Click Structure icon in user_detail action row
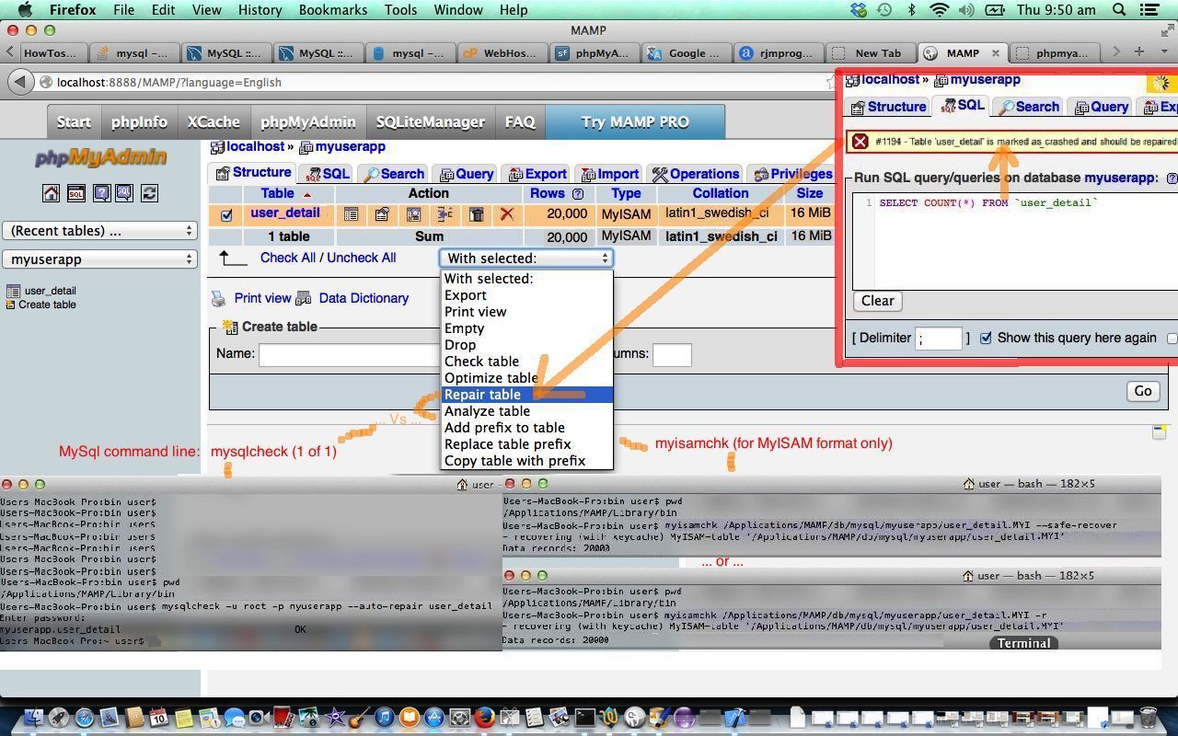The image size is (1178, 736). click(x=382, y=214)
